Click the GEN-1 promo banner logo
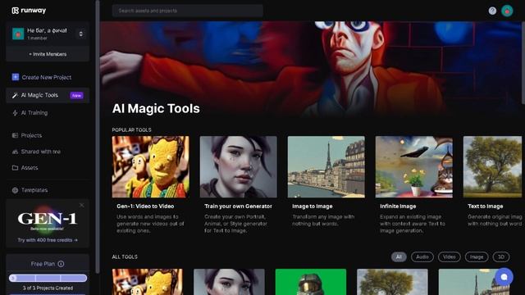Screen dimensions: 525x295 48,219
